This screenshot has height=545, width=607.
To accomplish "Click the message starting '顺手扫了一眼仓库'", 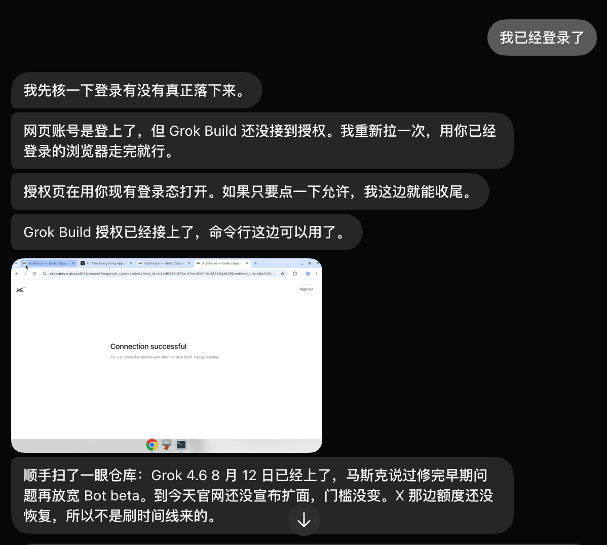I will [262, 495].
